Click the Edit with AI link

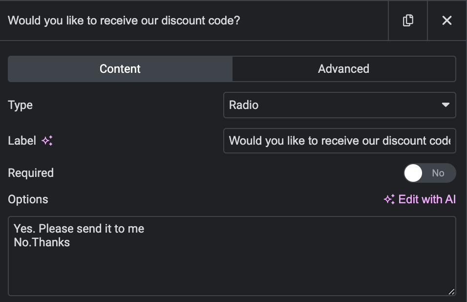[420, 199]
